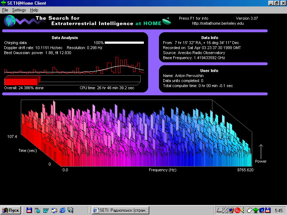Image resolution: width=287 pixels, height=215 pixels.
Task: Click the 'Data Analysis' heading
Action: point(65,38)
